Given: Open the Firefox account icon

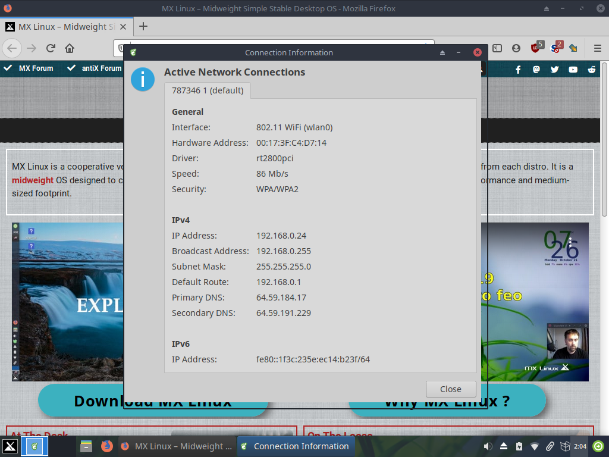Looking at the screenshot, I should tap(516, 48).
